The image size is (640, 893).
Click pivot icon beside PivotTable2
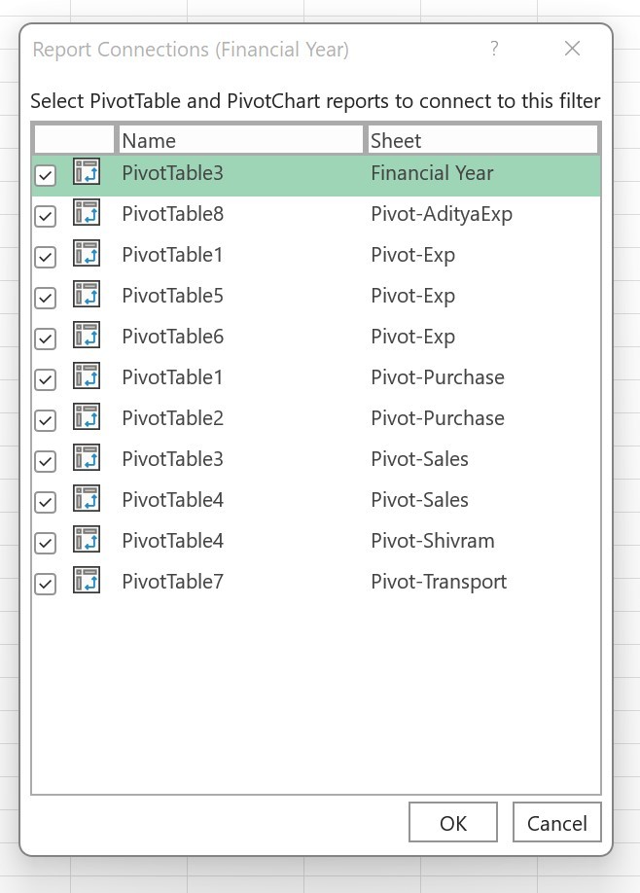(x=87, y=417)
